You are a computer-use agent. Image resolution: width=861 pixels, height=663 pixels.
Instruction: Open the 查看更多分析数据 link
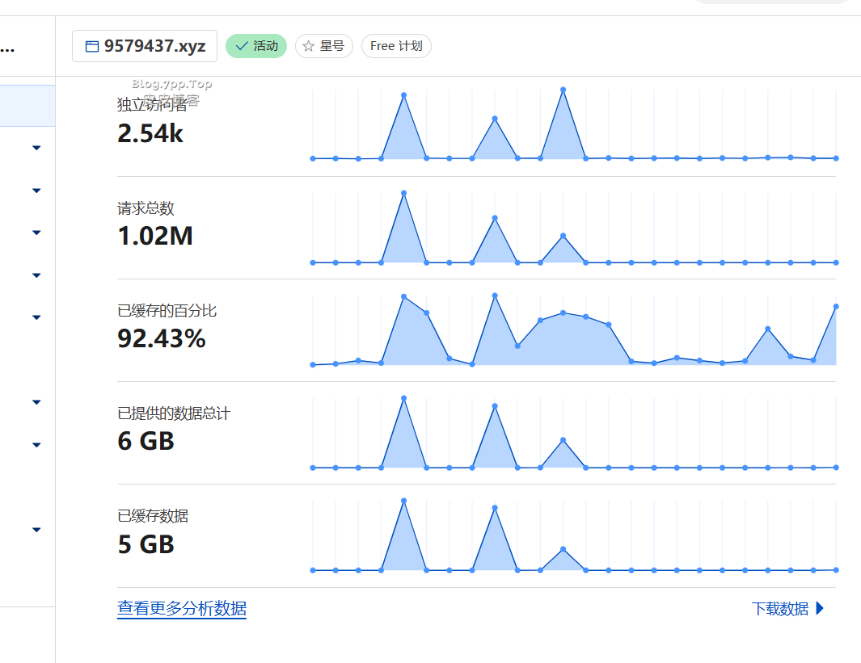coord(182,609)
